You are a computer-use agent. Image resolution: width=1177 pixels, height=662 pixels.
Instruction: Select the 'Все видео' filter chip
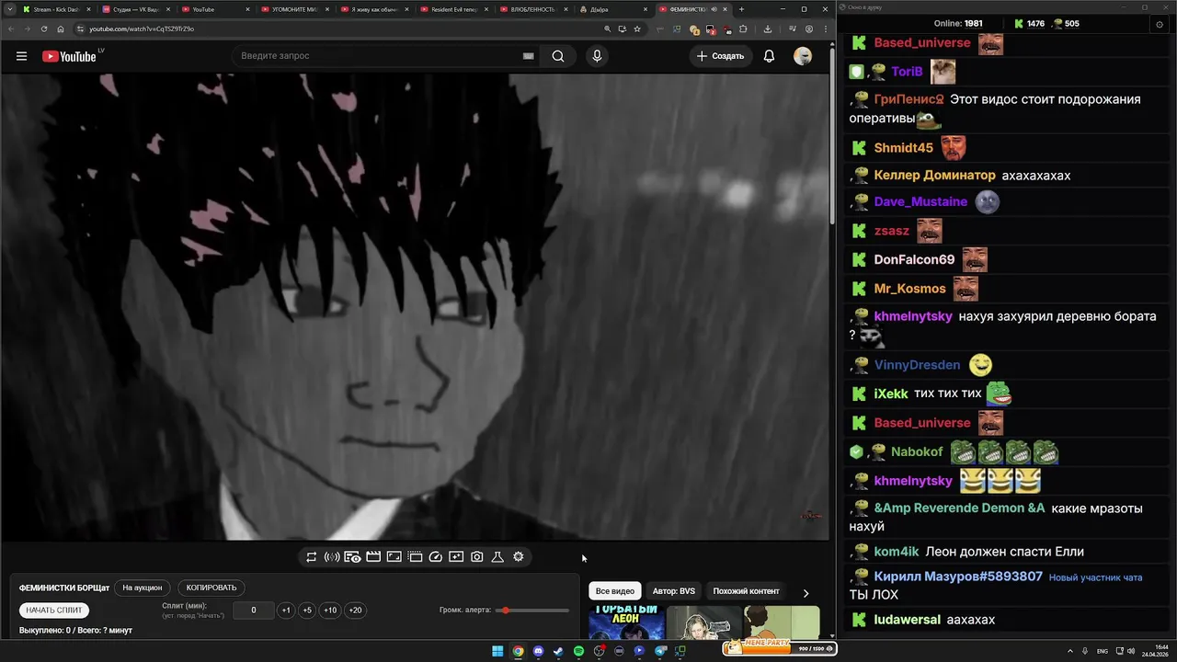(x=615, y=591)
